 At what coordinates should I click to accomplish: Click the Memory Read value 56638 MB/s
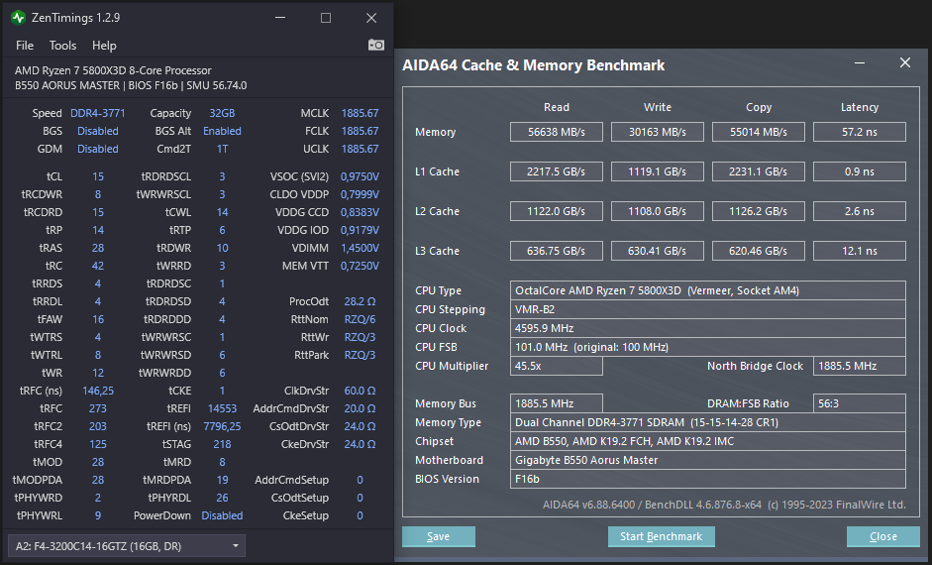point(557,132)
